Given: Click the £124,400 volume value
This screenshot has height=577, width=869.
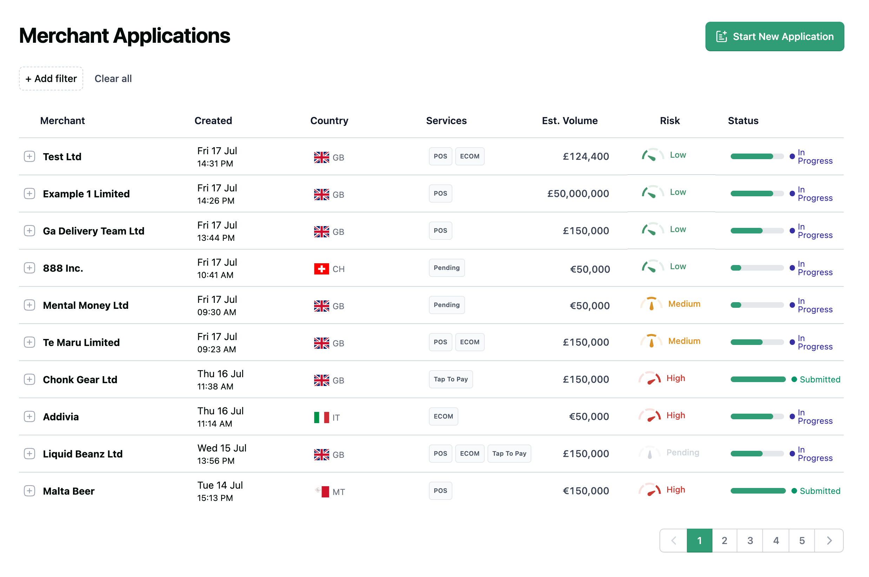Looking at the screenshot, I should point(585,156).
